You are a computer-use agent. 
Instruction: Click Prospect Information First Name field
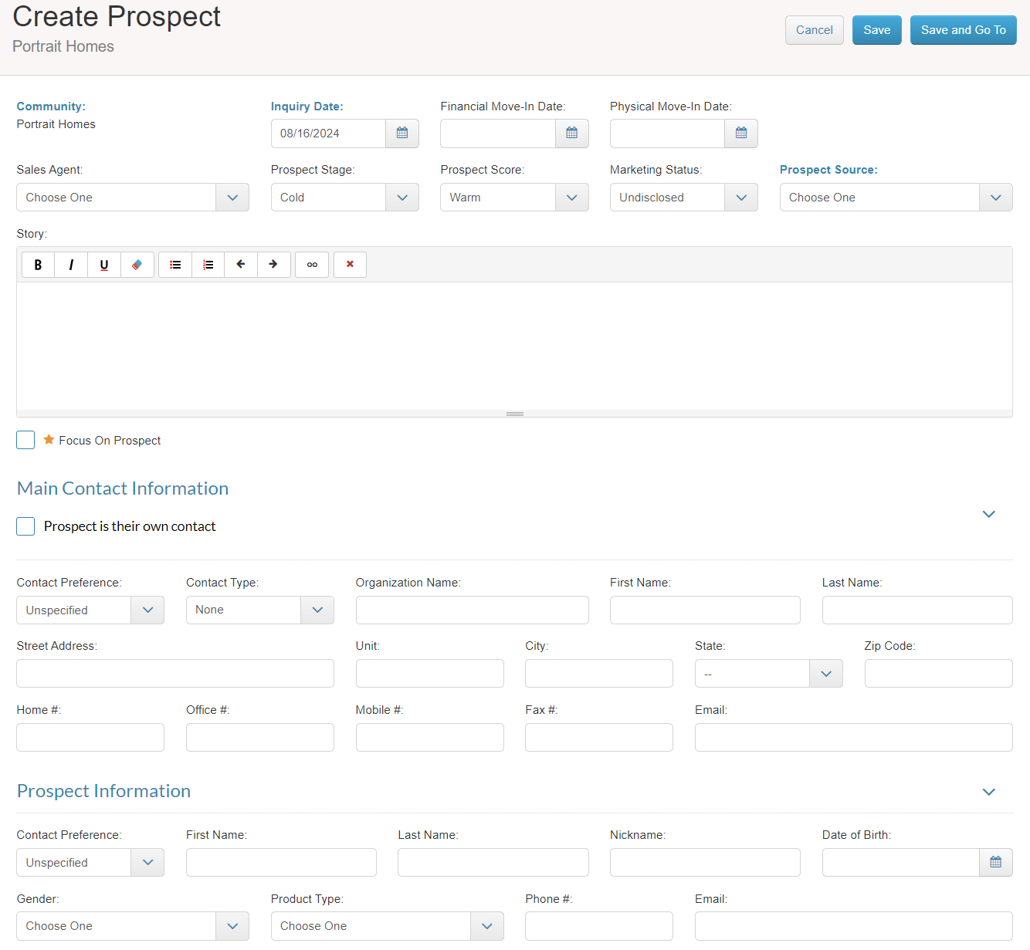click(281, 863)
